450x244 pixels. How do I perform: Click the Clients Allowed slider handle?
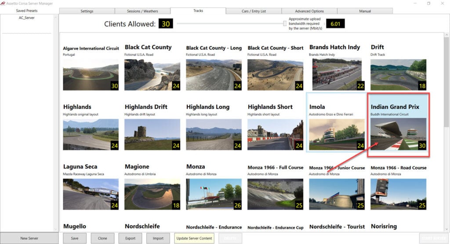pyautogui.click(x=285, y=24)
